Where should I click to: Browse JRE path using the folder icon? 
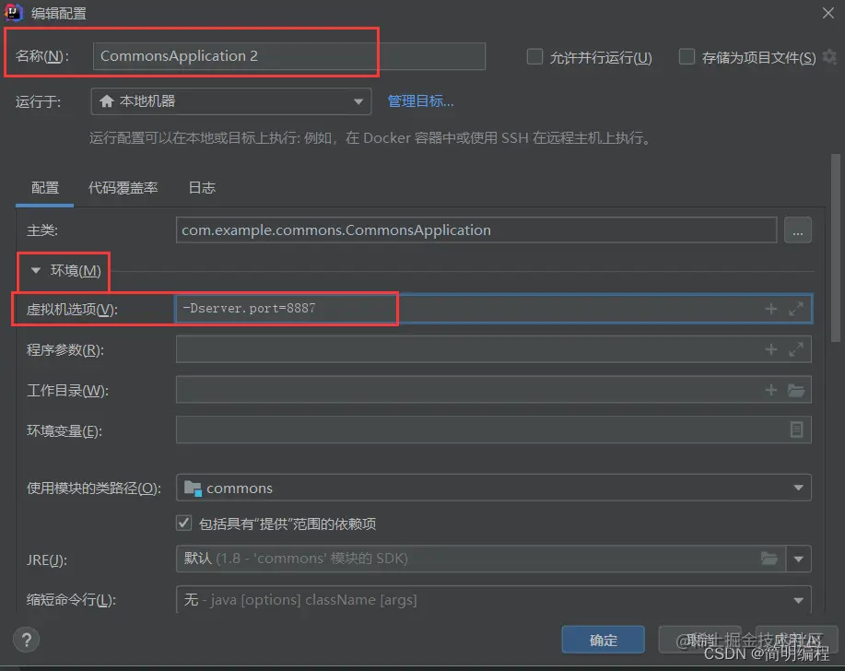[x=769, y=559]
